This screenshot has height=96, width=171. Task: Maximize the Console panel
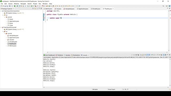tap(169, 55)
